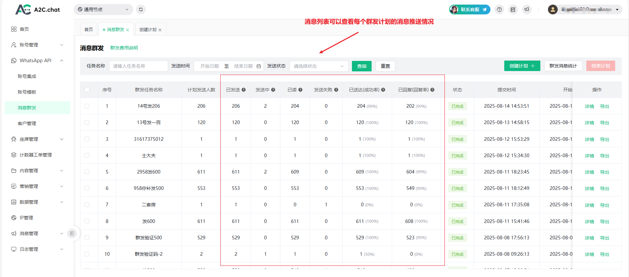Click the info icon next to 发送失败
The height and width of the screenshot is (277, 629).
pos(336,90)
